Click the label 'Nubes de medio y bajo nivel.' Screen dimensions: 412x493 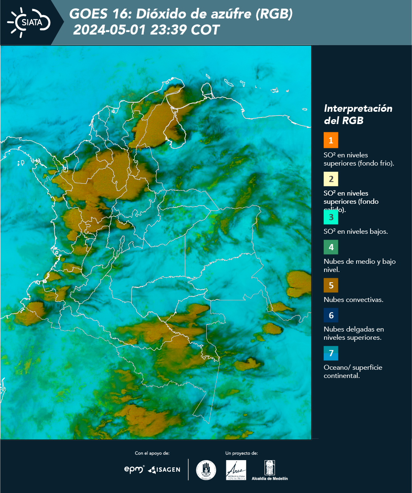point(359,265)
